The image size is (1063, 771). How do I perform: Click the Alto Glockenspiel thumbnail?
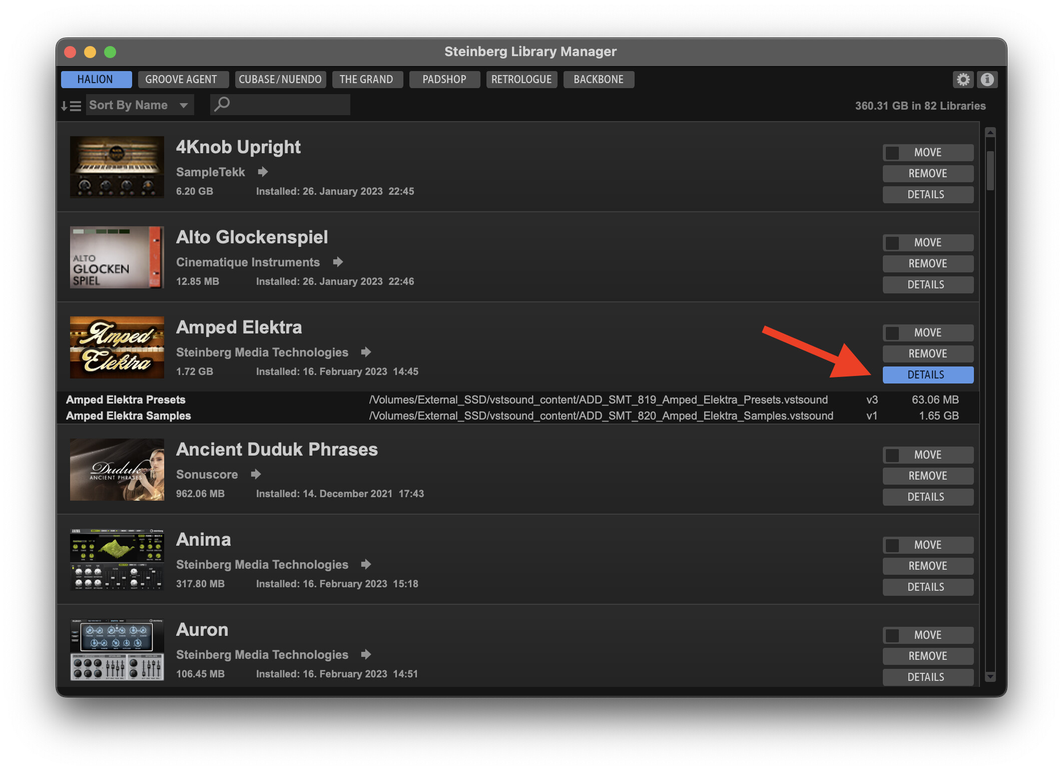tap(117, 257)
